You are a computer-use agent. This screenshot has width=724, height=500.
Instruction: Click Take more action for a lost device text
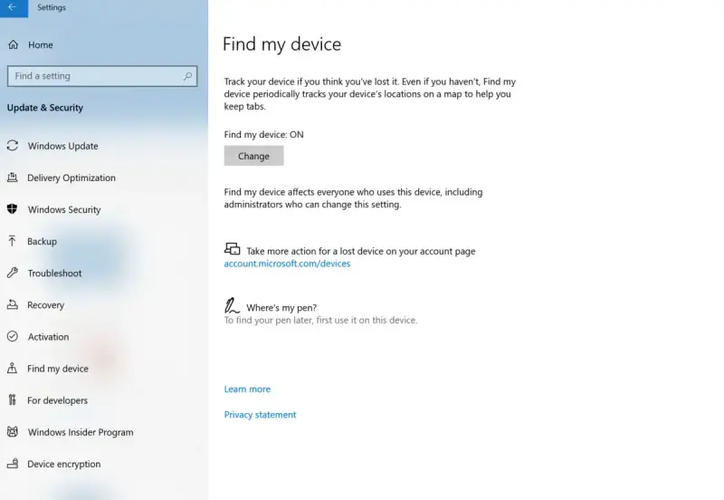coord(361,252)
